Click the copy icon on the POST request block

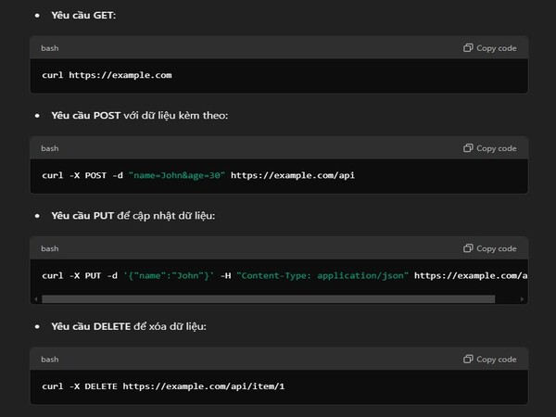(468, 148)
